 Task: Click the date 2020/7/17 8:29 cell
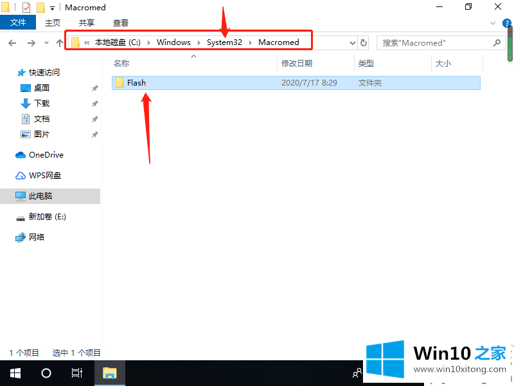pyautogui.click(x=309, y=83)
